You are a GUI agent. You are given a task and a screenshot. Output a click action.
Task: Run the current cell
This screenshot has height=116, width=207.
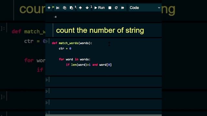pos(100,8)
